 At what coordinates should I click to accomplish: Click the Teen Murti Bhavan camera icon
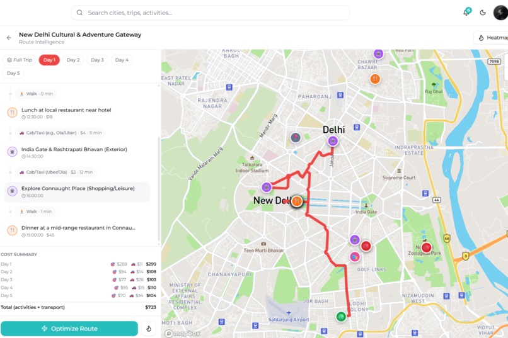click(x=263, y=244)
